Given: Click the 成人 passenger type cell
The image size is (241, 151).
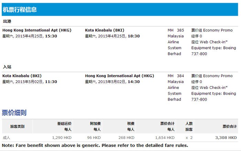Looking at the screenshot, I should coord(7,138).
